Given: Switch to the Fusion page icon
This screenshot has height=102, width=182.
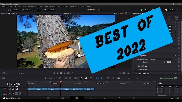Looking at the screenshot, I should (91, 98).
